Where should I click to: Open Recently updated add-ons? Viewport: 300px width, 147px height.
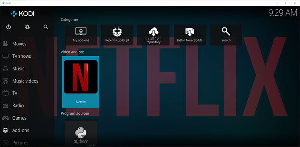tap(117, 35)
